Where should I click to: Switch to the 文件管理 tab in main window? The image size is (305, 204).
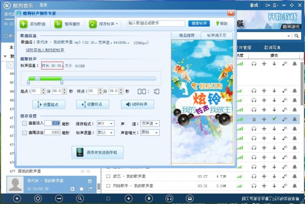(244, 48)
